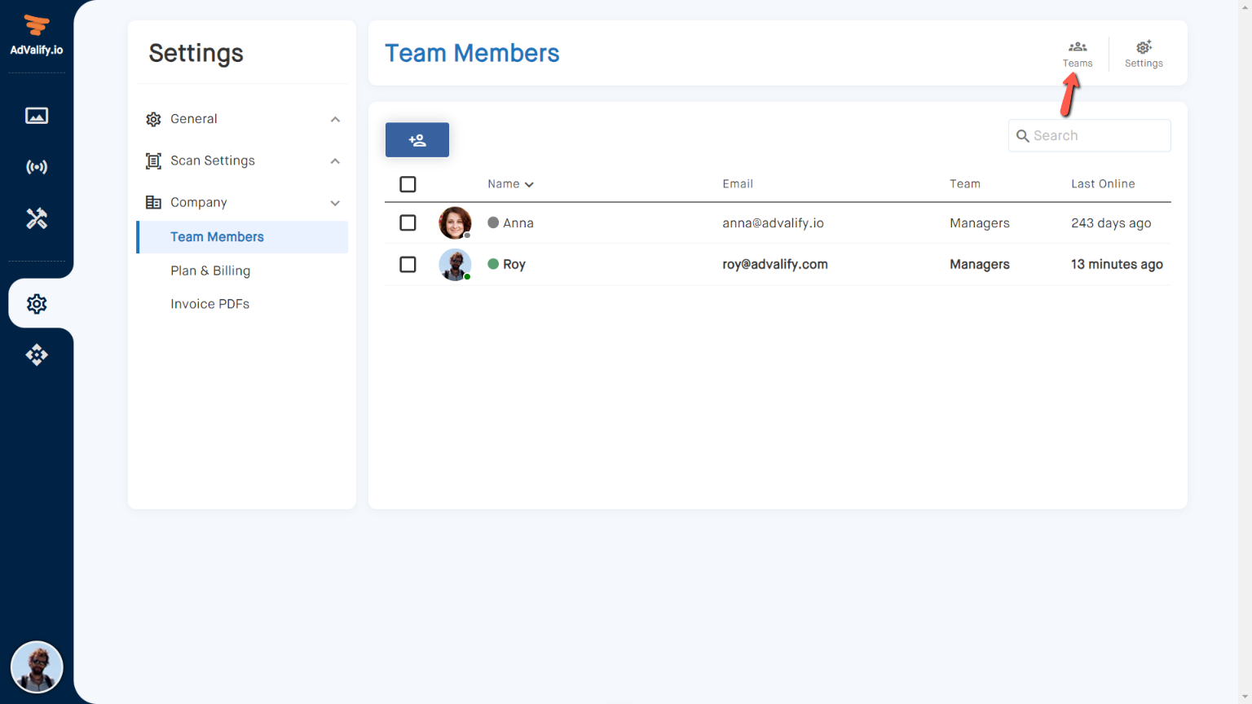Check the box for Roy
1252x704 pixels.
coord(408,265)
